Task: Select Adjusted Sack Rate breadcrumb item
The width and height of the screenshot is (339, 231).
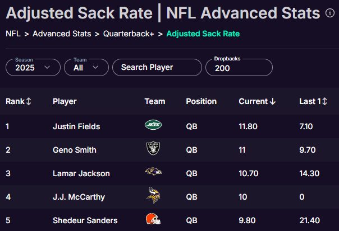Action: (203, 34)
